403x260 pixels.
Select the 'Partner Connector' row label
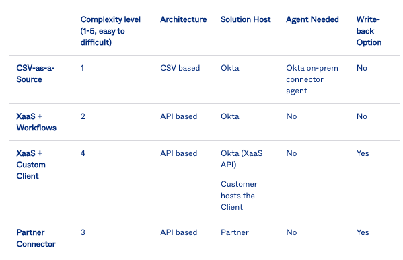click(36, 239)
